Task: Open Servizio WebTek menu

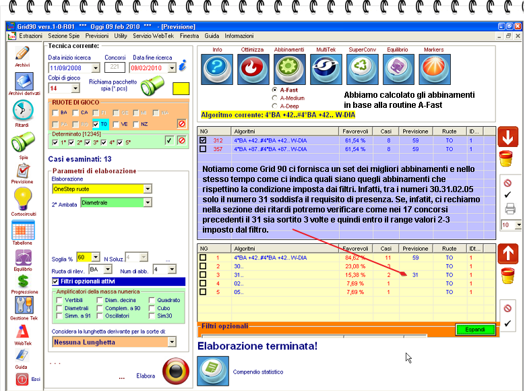Action: tap(154, 36)
